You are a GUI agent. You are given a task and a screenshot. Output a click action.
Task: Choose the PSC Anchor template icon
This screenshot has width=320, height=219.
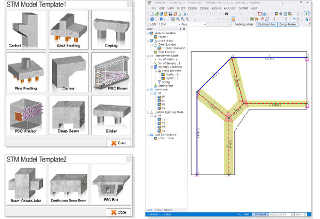tap(26, 115)
